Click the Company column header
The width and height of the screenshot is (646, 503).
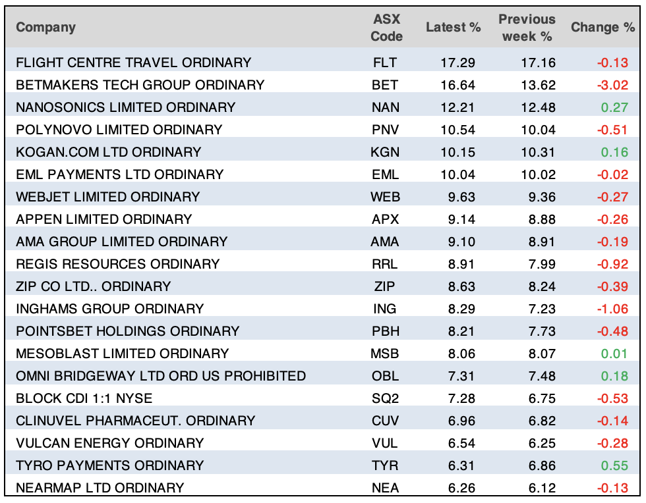click(45, 28)
